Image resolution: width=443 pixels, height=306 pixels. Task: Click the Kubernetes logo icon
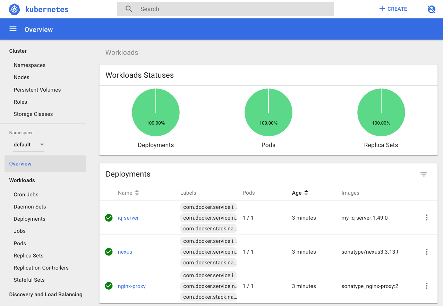click(x=14, y=9)
